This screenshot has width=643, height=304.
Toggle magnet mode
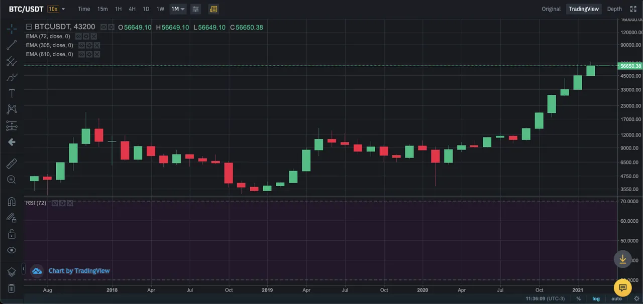(x=12, y=201)
